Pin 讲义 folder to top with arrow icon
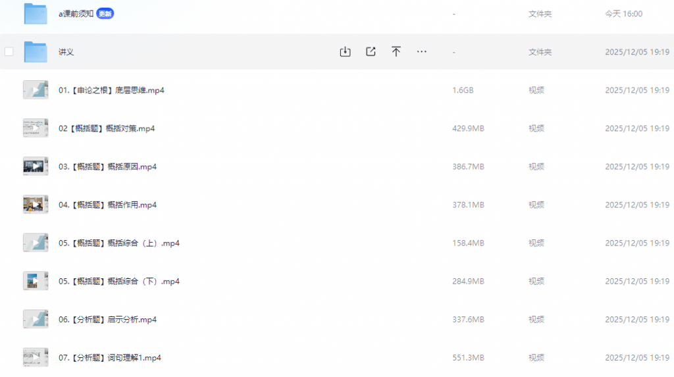Image resolution: width=674 pixels, height=377 pixels. click(x=396, y=52)
